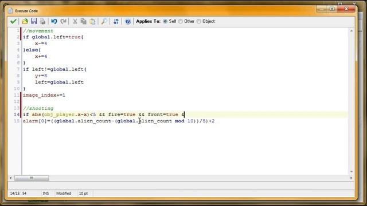The height and width of the screenshot is (206, 367).
Task: Click 'alarm[0]' on line 15
Action: click(35, 121)
